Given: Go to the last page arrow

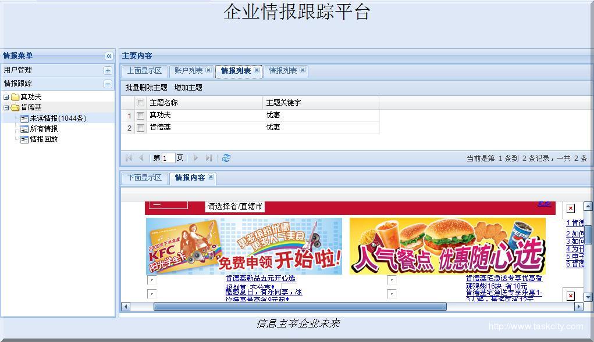Looking at the screenshot, I should click(209, 158).
